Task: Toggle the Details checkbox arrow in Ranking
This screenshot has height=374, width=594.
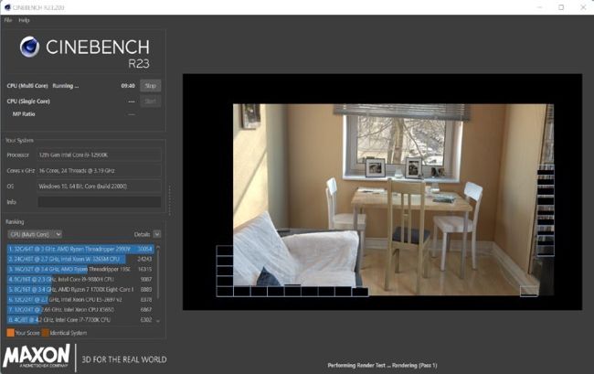Action: [157, 234]
